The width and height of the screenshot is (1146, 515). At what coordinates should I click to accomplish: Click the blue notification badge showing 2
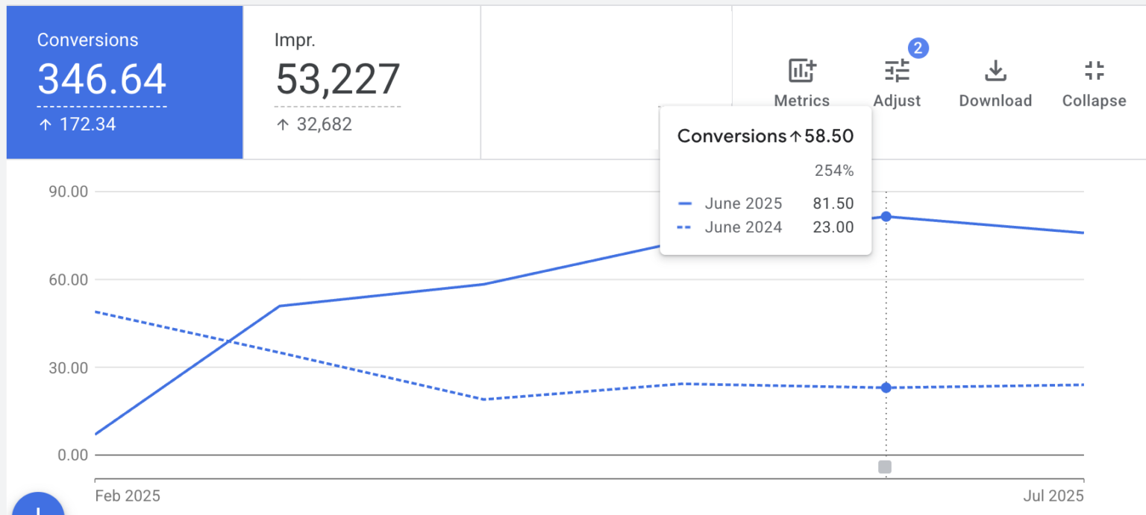click(918, 47)
